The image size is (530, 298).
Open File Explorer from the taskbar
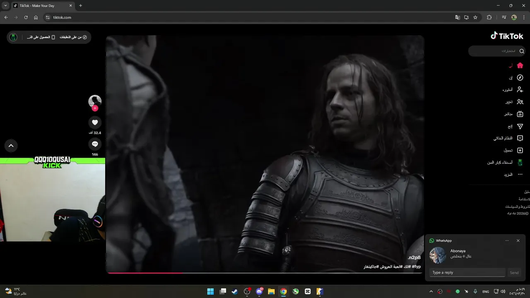click(x=271, y=291)
